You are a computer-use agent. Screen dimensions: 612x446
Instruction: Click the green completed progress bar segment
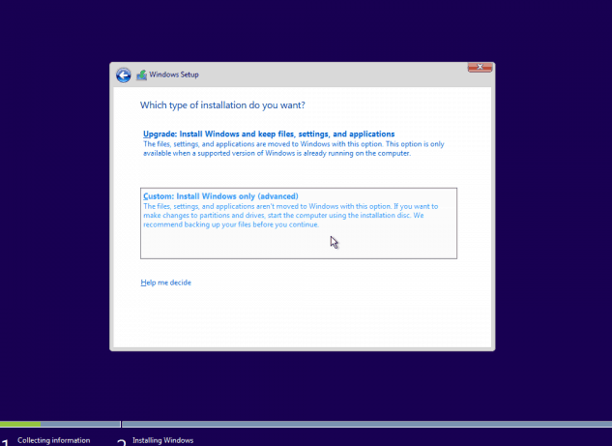tap(19, 424)
